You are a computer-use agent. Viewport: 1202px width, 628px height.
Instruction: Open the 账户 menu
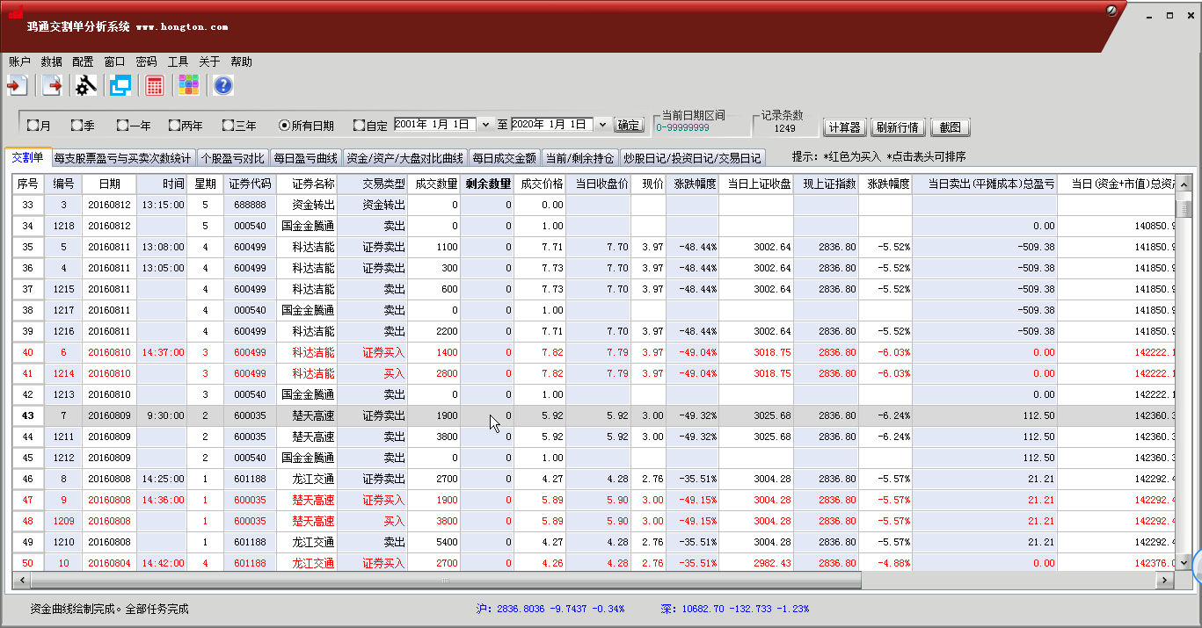click(19, 61)
